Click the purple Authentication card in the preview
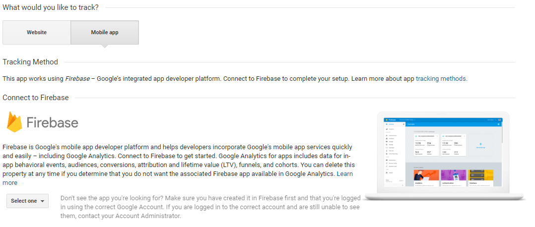Viewport: 535px width, 227px height. pos(453,176)
